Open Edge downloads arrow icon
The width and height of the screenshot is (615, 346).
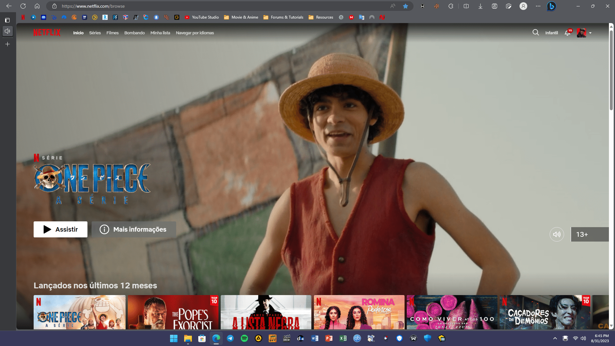480,6
